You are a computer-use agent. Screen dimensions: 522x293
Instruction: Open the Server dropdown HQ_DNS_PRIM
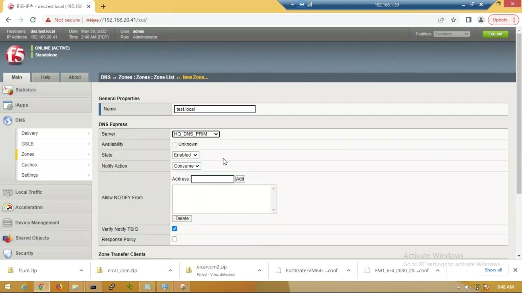pyautogui.click(x=196, y=134)
